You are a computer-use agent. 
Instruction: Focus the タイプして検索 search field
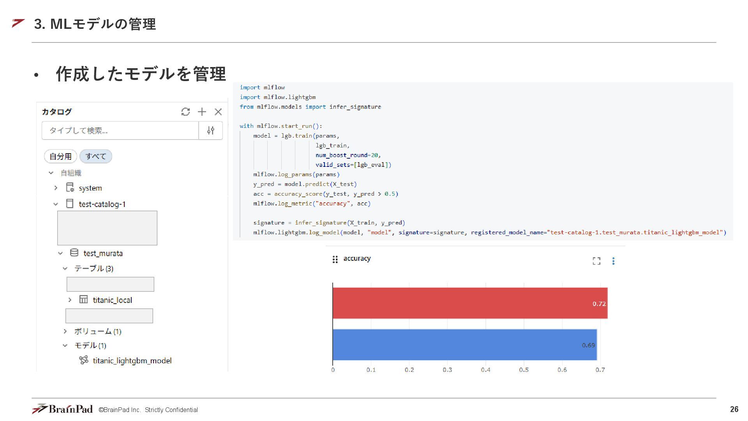(120, 131)
